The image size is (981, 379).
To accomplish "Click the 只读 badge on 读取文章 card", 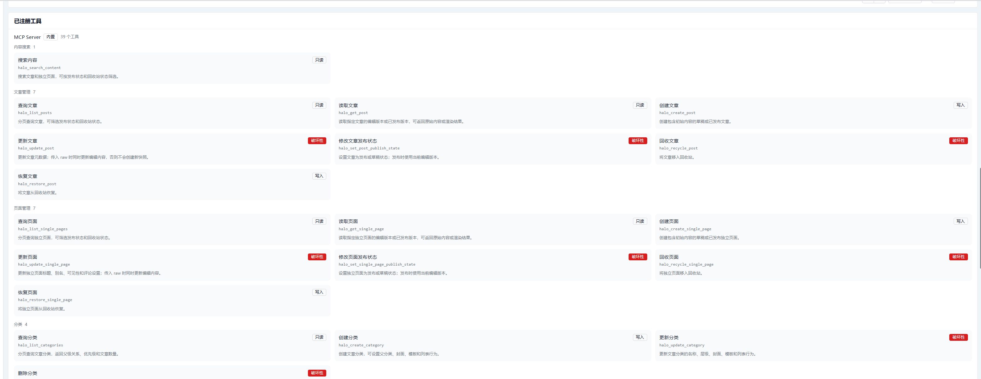I will click(640, 105).
